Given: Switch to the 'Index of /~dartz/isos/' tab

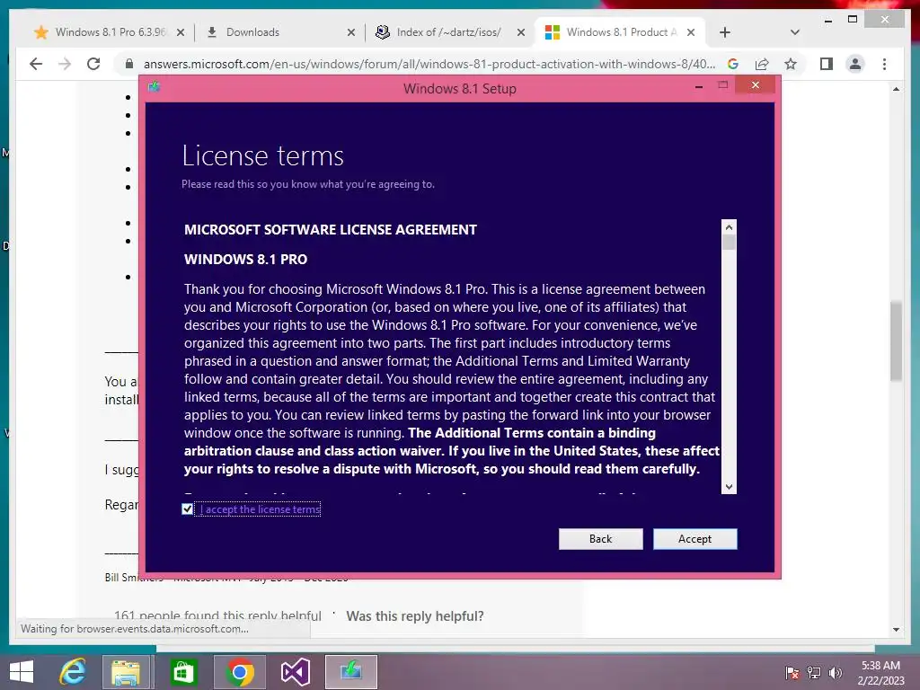Looking at the screenshot, I should 449,32.
